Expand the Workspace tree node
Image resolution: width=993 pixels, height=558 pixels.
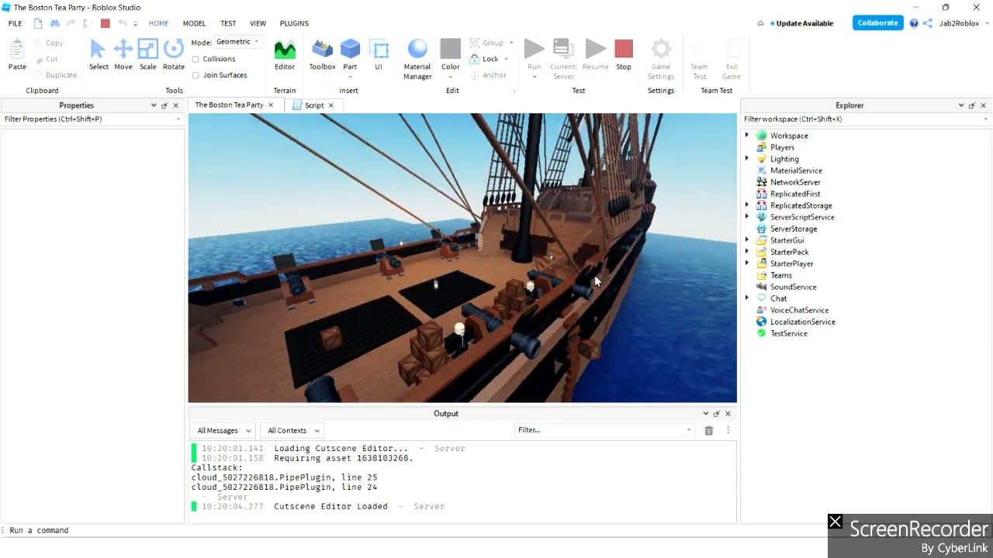(x=747, y=136)
